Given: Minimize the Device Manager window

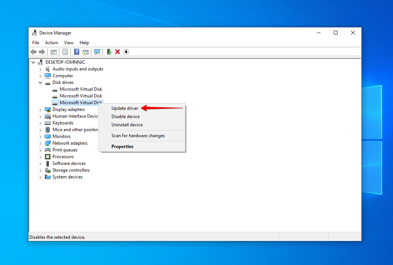Looking at the screenshot, I should pyautogui.click(x=319, y=33).
